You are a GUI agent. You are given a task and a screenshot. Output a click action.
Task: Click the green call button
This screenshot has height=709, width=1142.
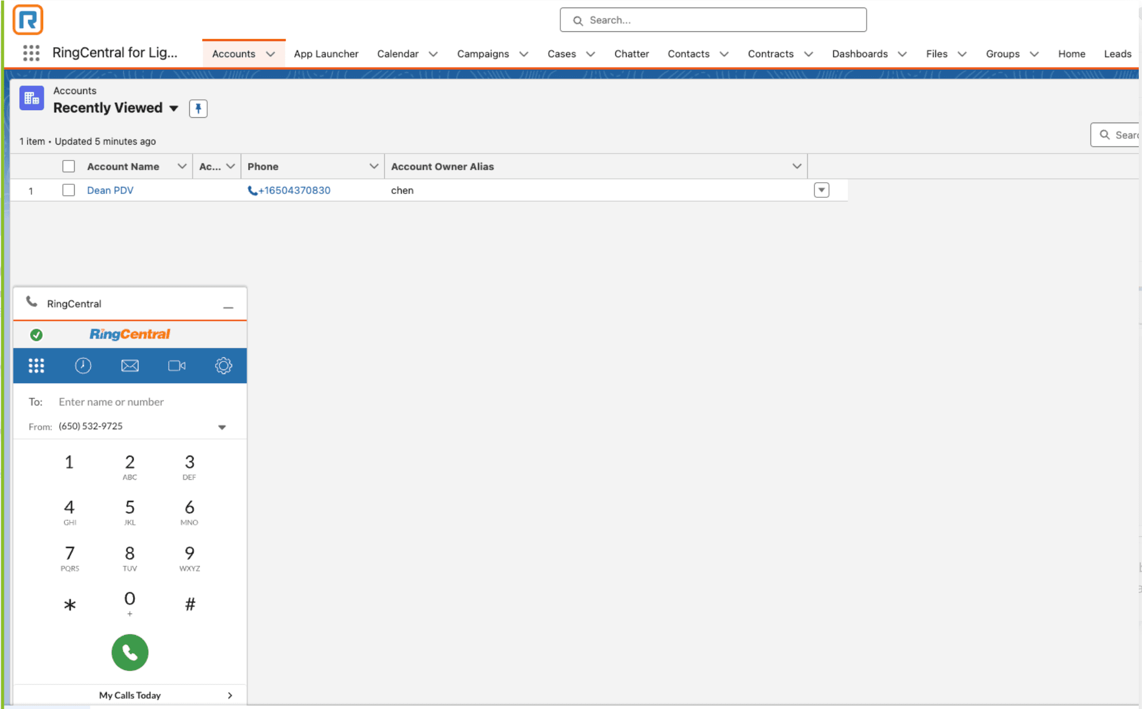pyautogui.click(x=130, y=652)
